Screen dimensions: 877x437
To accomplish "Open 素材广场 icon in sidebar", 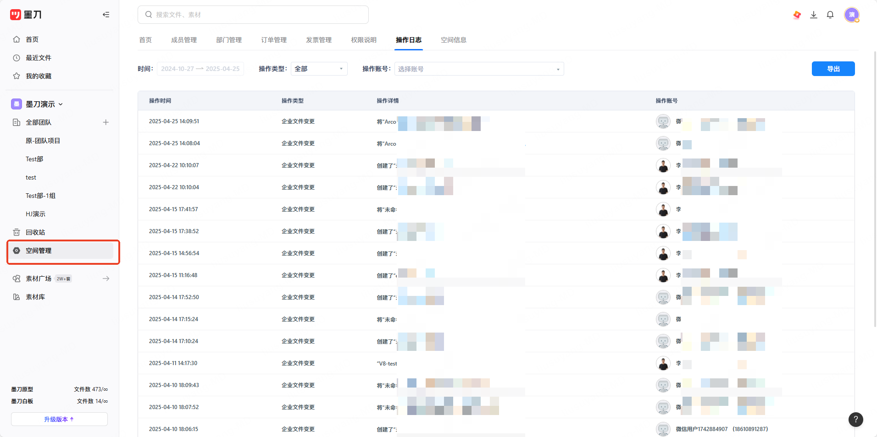I will [17, 279].
